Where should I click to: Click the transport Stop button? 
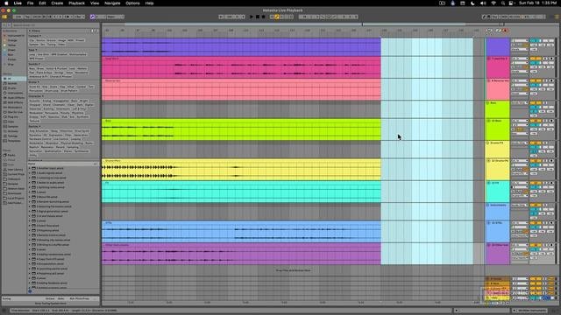tap(258, 17)
